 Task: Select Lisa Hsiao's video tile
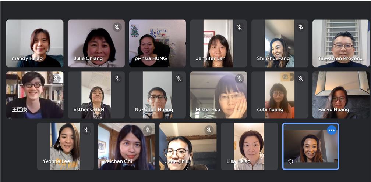click(x=249, y=146)
